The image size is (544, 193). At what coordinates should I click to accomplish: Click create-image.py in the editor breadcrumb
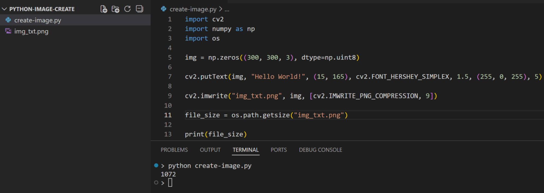click(x=193, y=9)
